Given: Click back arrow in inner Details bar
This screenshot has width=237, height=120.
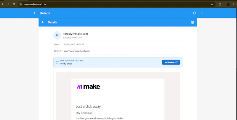Looking at the screenshot, I should click(43, 22).
